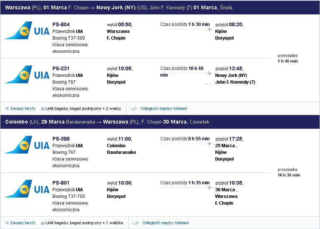Image resolution: width=320 pixels, height=229 pixels.
Task: Select the Warszawa to Nowy Jork header bar
Action: pyautogui.click(x=160, y=7)
